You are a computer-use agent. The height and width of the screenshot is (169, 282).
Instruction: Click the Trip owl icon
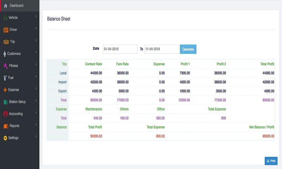[6, 42]
